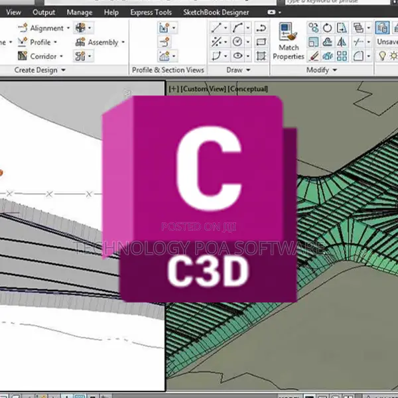Open the Layer Properties manager
398x398 pixels.
[382, 28]
